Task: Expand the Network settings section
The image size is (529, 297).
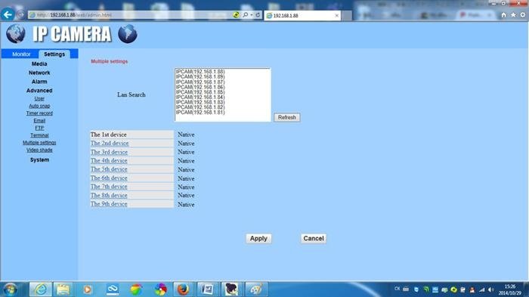Action: pyautogui.click(x=39, y=73)
